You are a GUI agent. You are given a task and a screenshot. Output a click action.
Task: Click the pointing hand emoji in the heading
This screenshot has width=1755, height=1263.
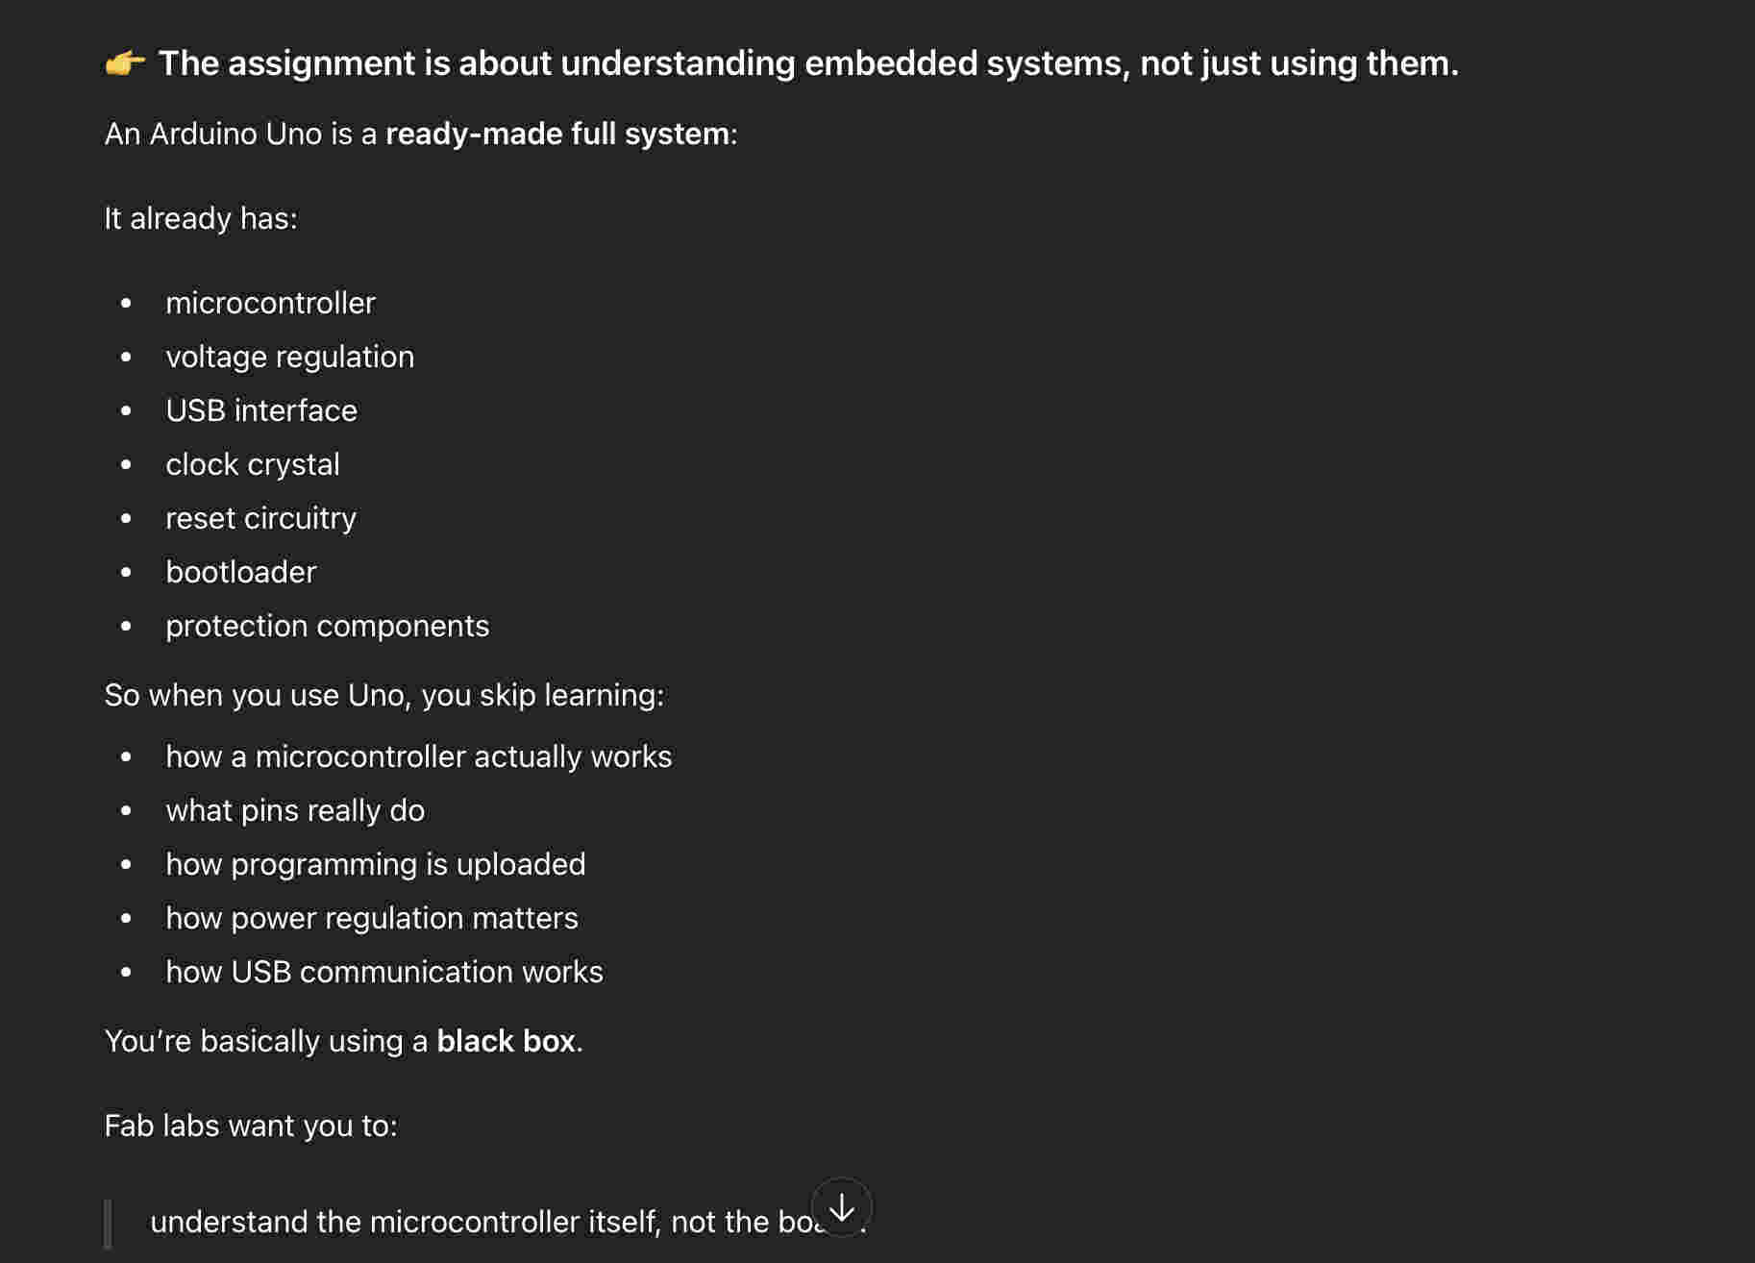(x=125, y=63)
